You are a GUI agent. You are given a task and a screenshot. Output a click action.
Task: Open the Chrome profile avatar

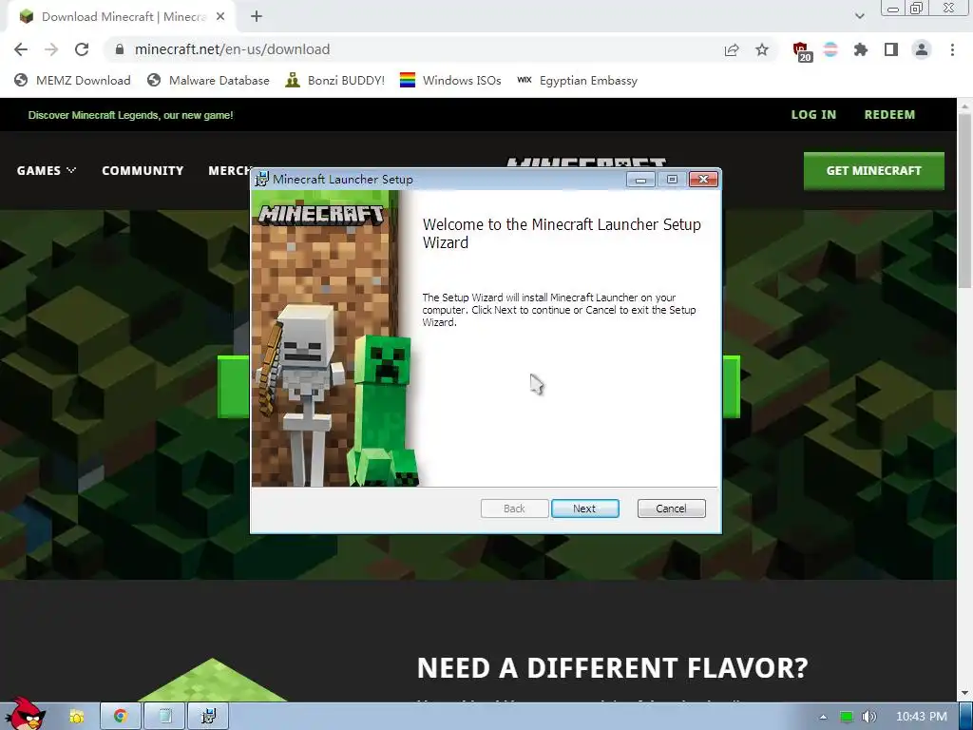922,49
